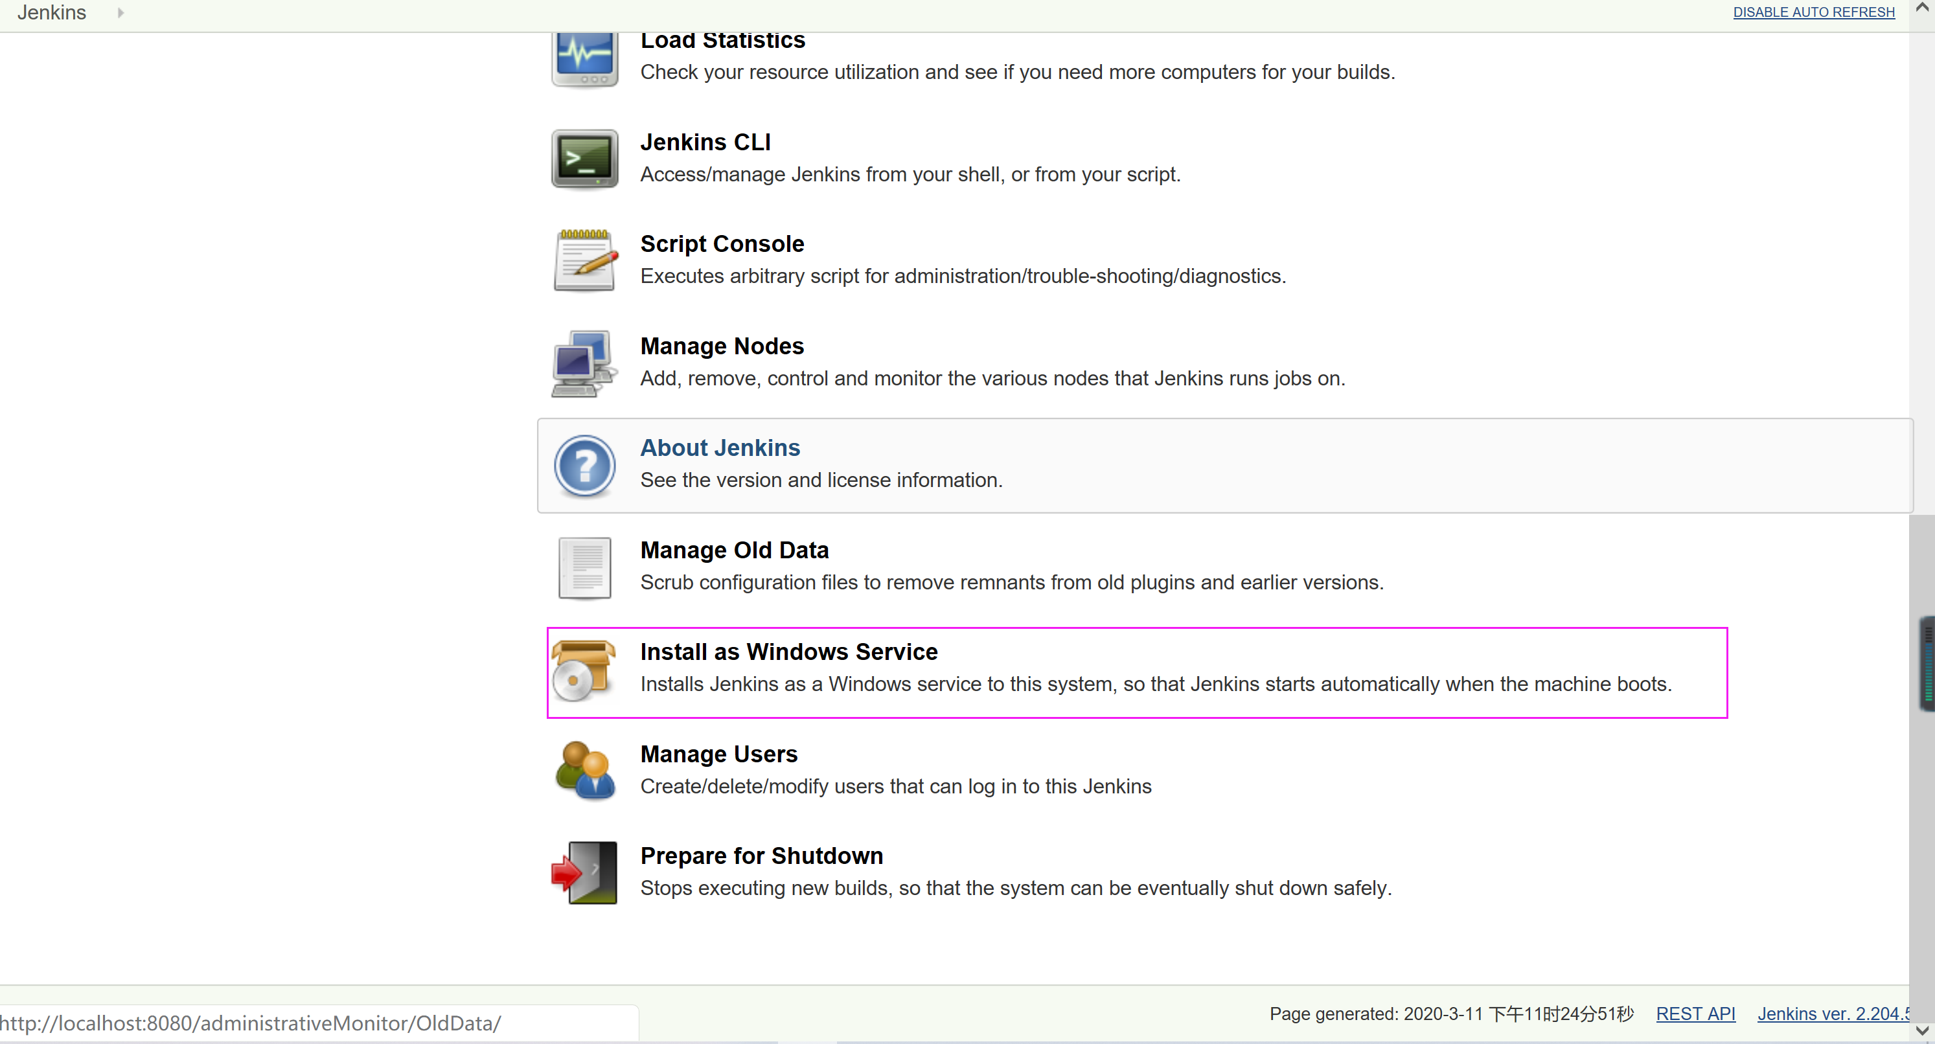Screen dimensions: 1935x1044
Task: Open the About Jenkins heading link
Action: [x=720, y=448]
